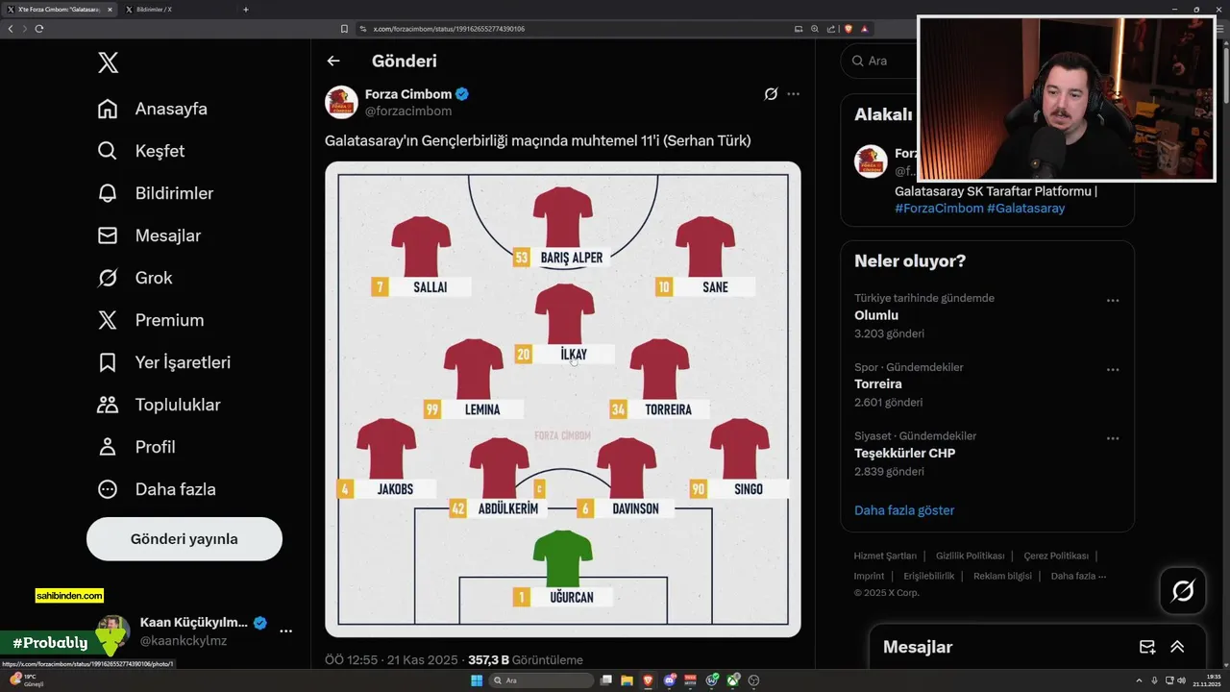Open more options for the Olumlu trend
The height and width of the screenshot is (692, 1230).
tap(1113, 301)
